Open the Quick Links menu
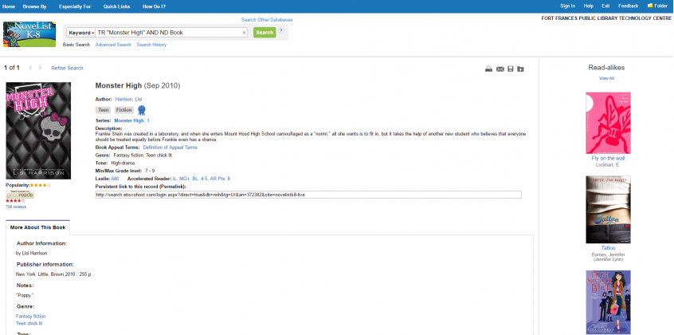674x335 pixels. pyautogui.click(x=116, y=6)
